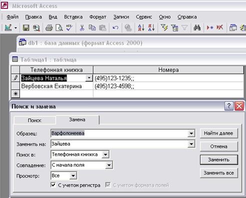Image resolution: width=246 pixels, height=198 pixels.
Task: Open Print Preview from toolbar
Action: coord(59,28)
